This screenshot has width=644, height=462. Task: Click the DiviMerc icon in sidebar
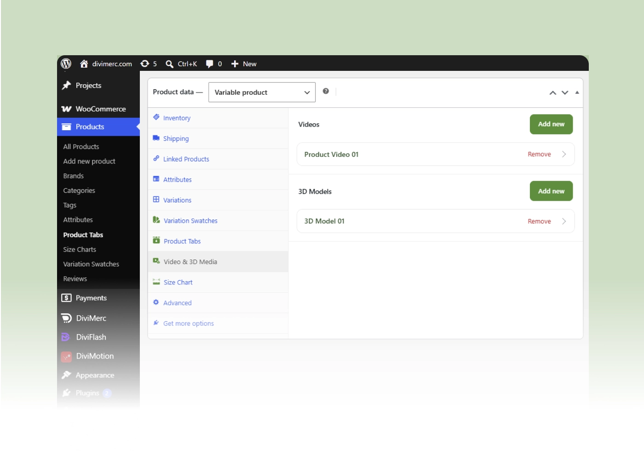(x=66, y=318)
